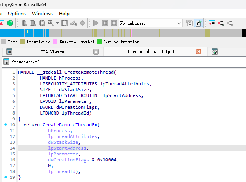Click the Pseudocode-A panel title icon

click(6, 62)
